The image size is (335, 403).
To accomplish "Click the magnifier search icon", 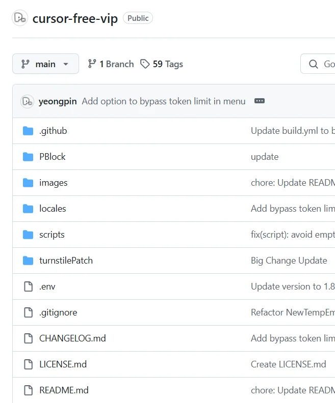I will (x=314, y=64).
